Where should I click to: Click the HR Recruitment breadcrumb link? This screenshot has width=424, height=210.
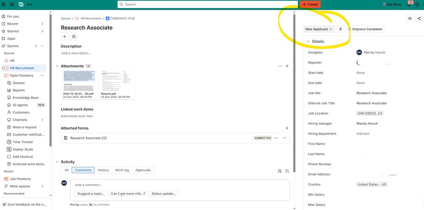pos(90,19)
